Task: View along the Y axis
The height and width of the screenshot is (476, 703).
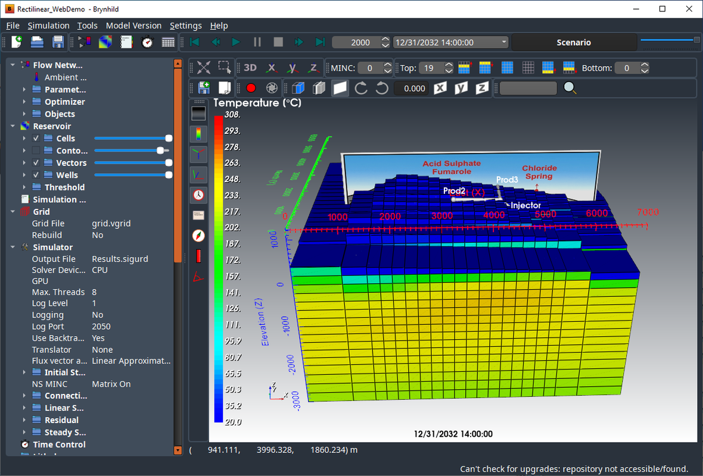Action: (x=293, y=68)
